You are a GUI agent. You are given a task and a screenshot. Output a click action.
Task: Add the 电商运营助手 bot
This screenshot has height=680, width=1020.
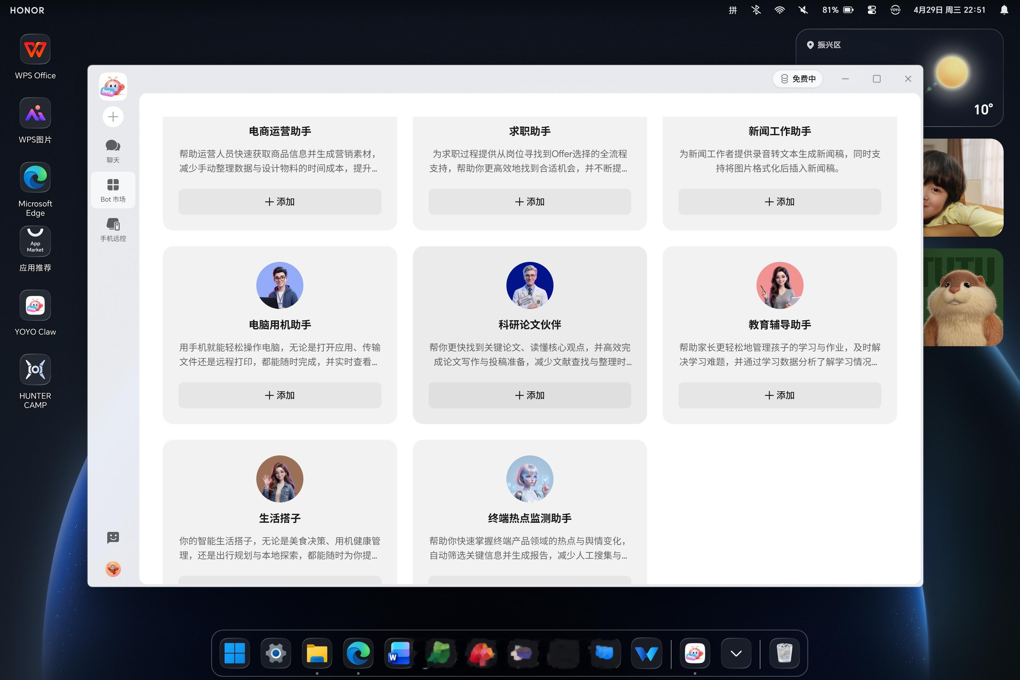tap(280, 202)
